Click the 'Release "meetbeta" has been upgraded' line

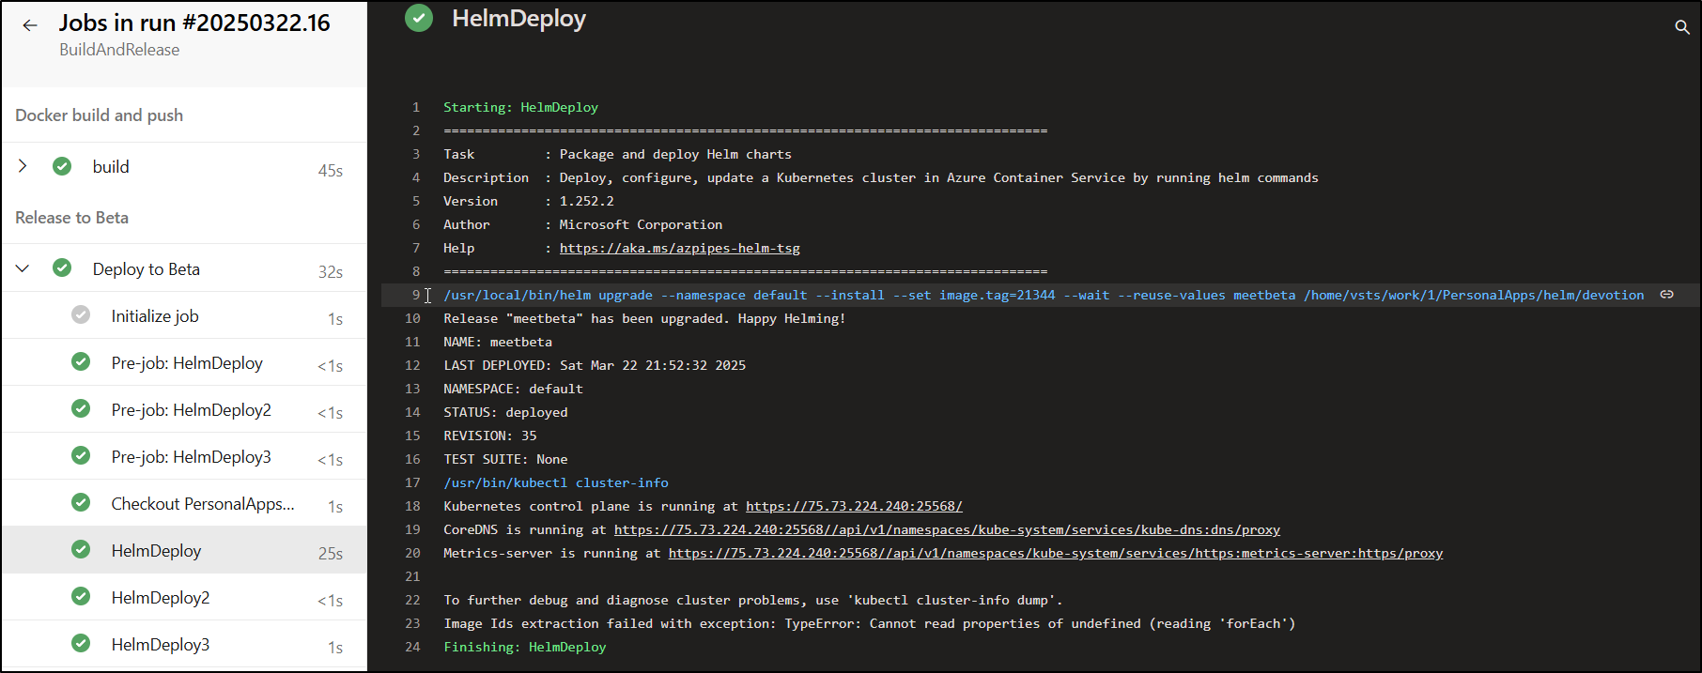click(x=644, y=318)
